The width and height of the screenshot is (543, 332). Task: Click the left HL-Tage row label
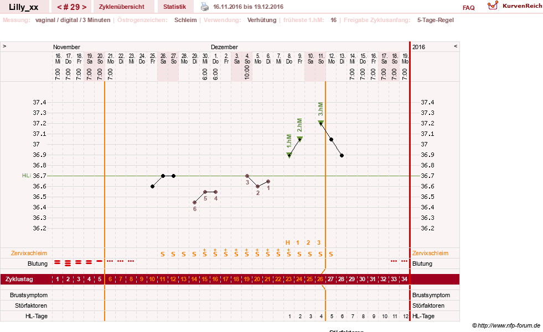coord(37,316)
